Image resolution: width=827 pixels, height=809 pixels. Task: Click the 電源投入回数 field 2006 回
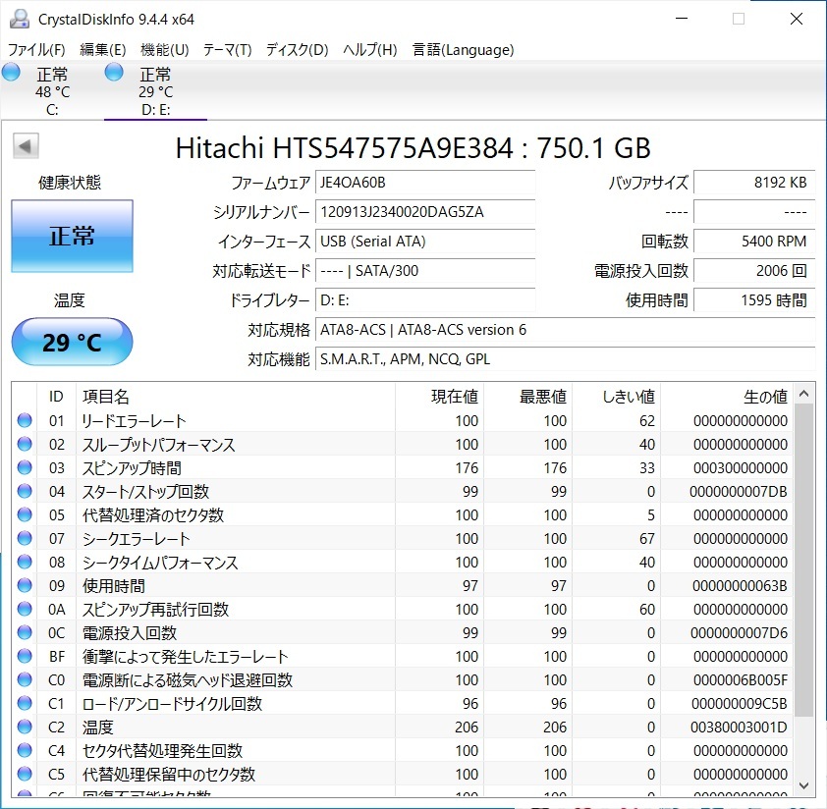754,271
